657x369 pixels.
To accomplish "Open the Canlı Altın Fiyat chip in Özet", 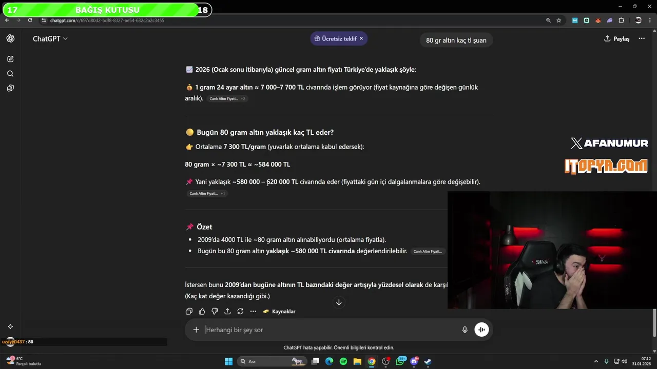I will coord(428,252).
